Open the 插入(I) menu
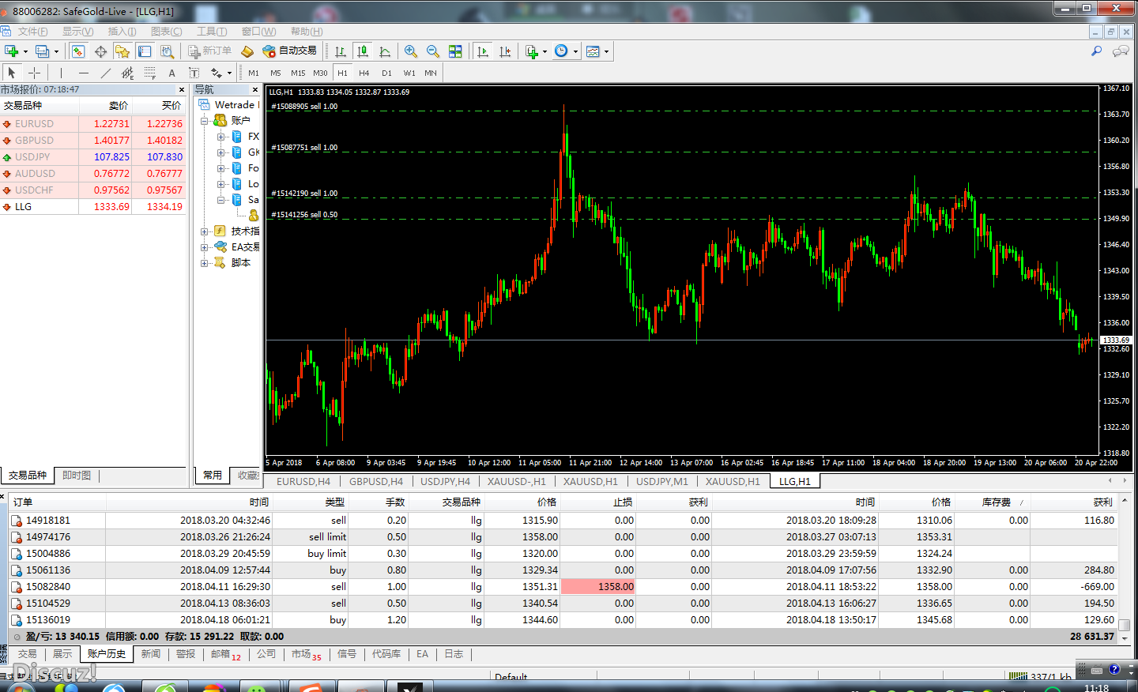This screenshot has width=1138, height=692. click(122, 32)
